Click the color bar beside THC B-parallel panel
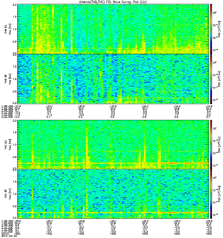This screenshot has width=223, height=238. click(x=211, y=194)
